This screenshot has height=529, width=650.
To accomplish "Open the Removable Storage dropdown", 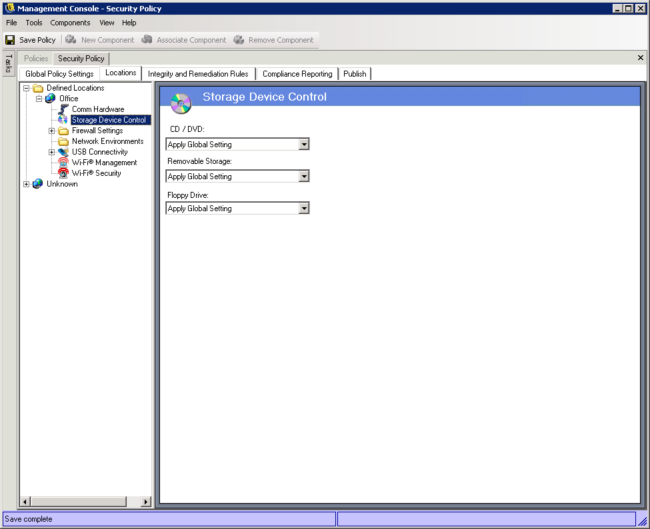I will (304, 176).
